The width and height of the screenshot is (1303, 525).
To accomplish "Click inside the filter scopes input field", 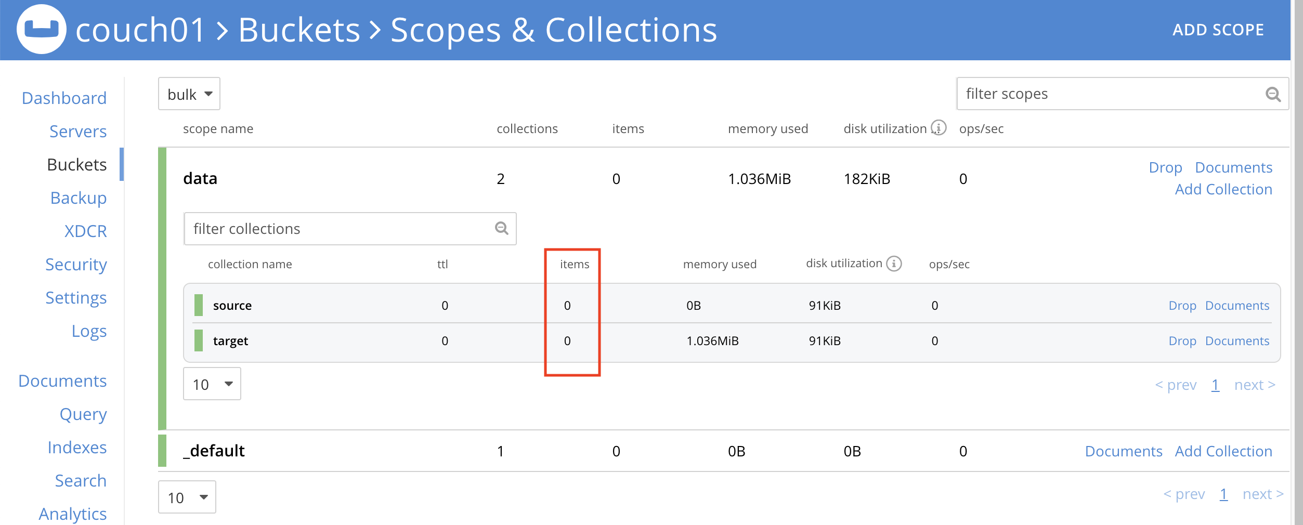I will (x=1092, y=94).
